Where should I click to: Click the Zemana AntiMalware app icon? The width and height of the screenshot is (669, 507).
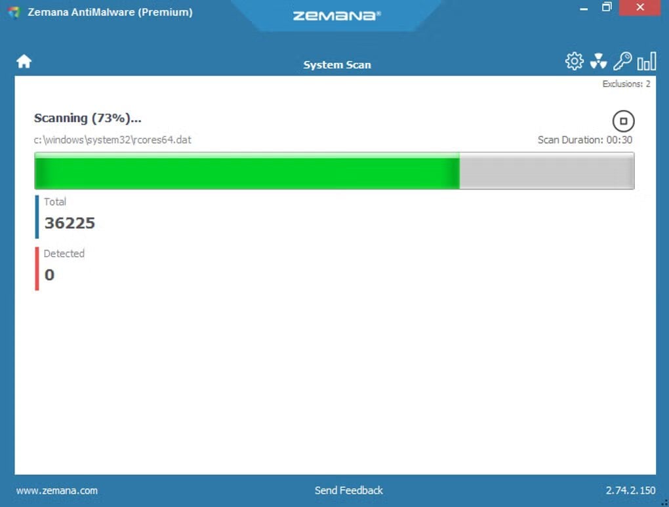point(14,12)
